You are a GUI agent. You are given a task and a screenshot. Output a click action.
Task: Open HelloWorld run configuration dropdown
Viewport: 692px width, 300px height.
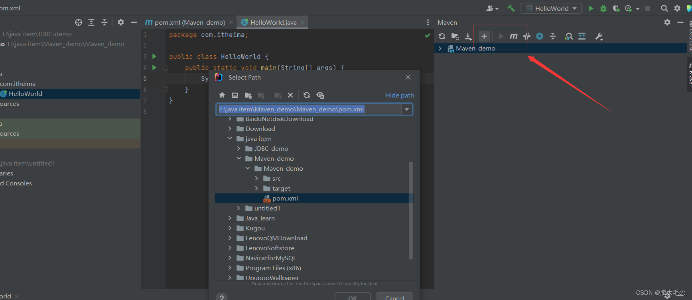551,8
